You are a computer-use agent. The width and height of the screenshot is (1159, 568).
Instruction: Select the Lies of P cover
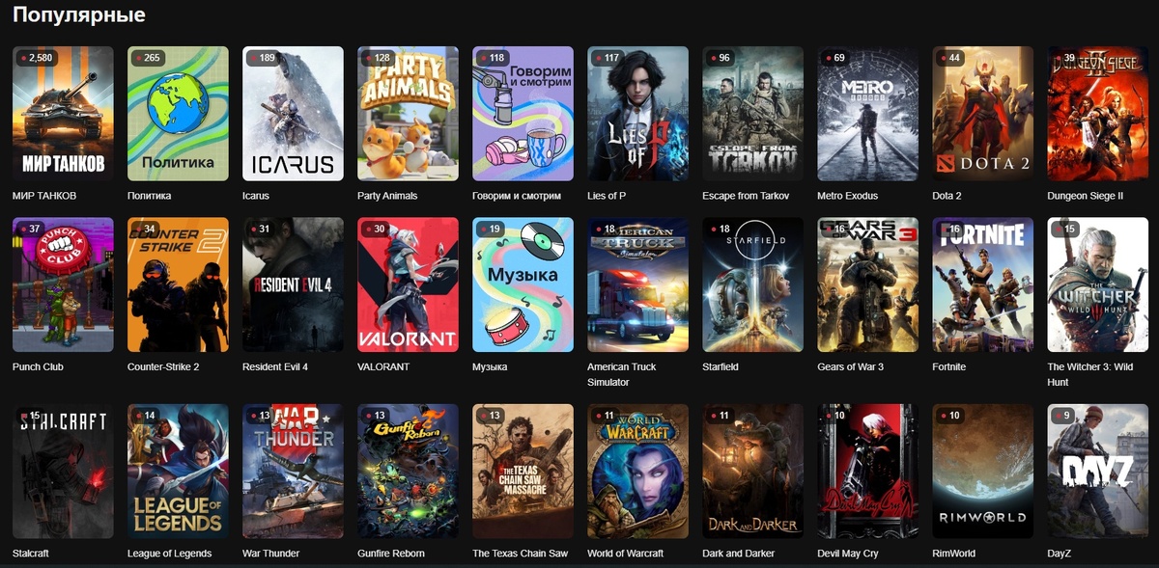coord(637,114)
